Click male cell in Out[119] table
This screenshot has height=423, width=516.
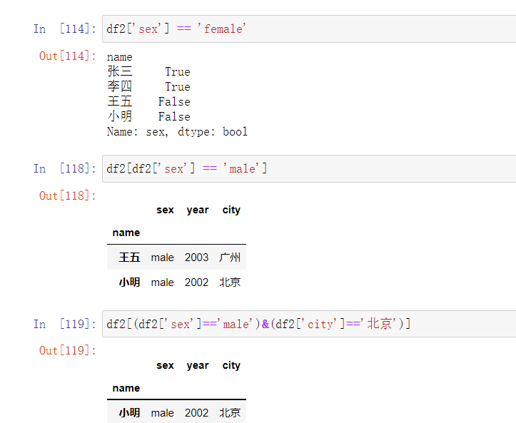coord(162,413)
